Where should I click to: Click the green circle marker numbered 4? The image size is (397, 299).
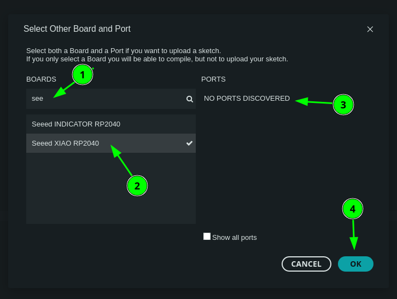(353, 209)
